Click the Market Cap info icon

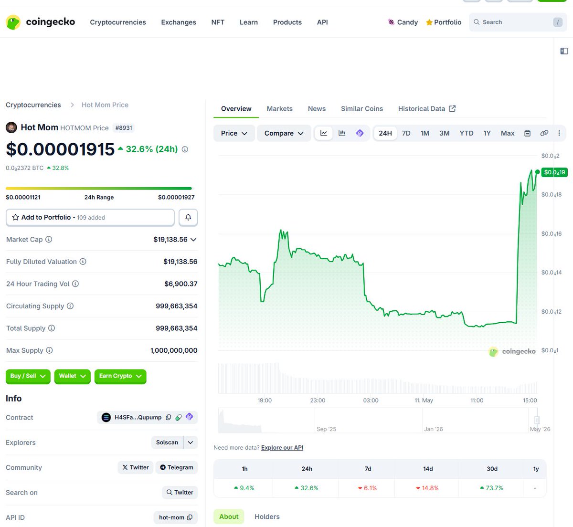point(49,240)
